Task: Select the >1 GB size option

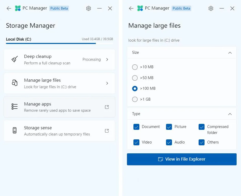Action: coord(135,99)
